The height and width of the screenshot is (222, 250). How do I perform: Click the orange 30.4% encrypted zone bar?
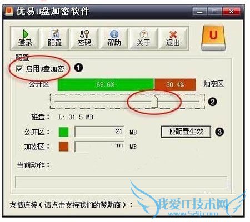(175, 85)
